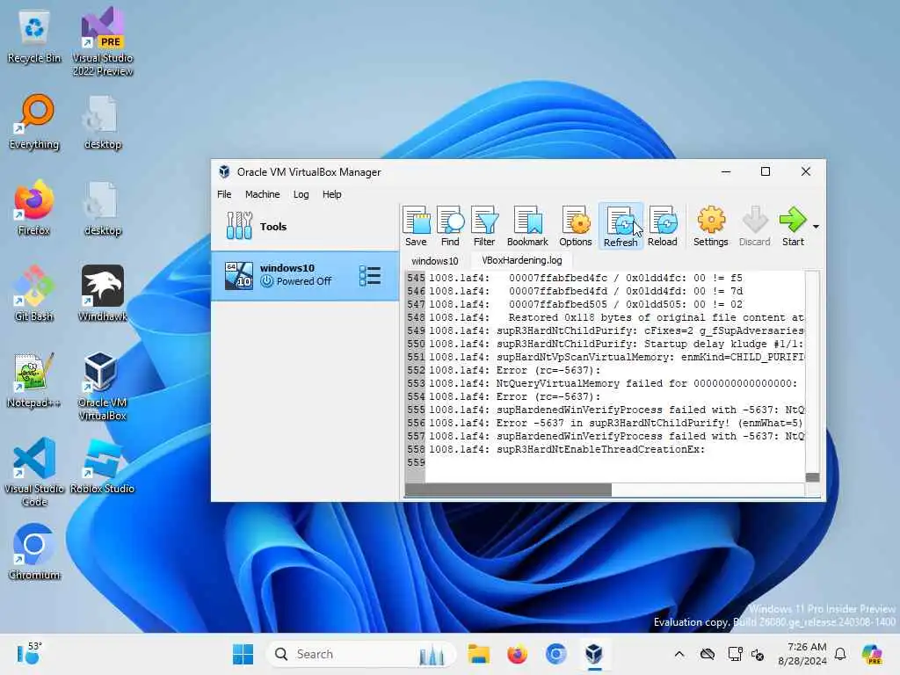Click log line 548 Restored 0x118 bytes

click(x=616, y=317)
